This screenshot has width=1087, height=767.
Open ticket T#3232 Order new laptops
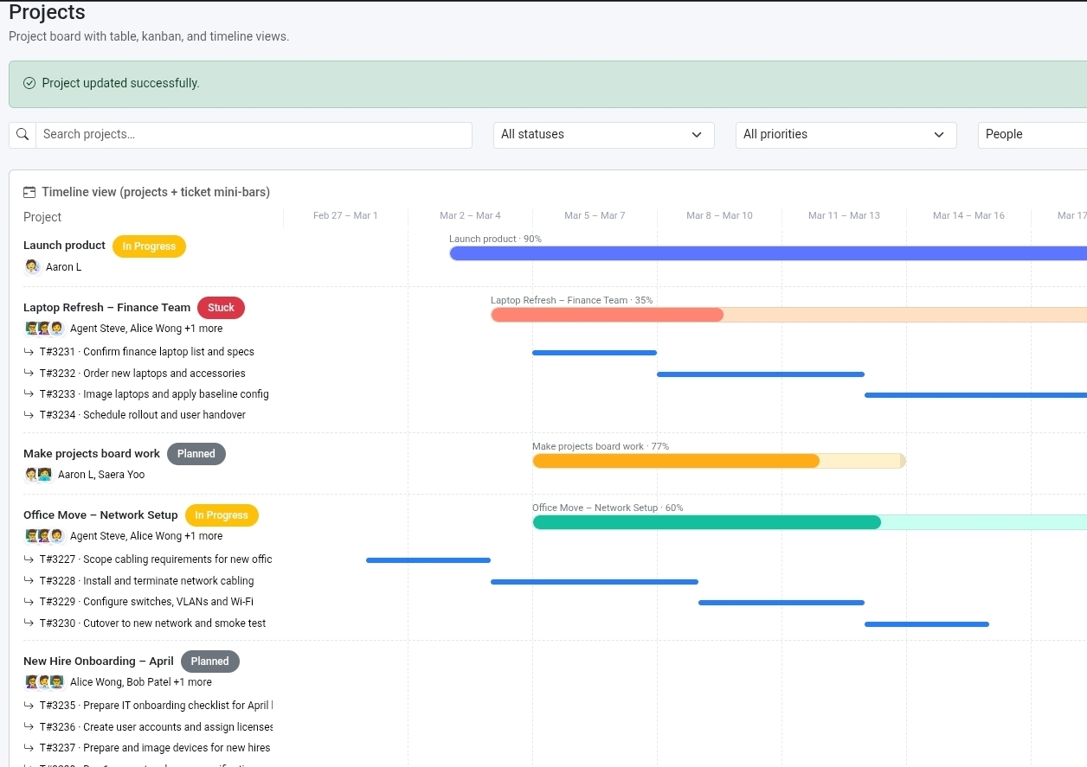[142, 374]
